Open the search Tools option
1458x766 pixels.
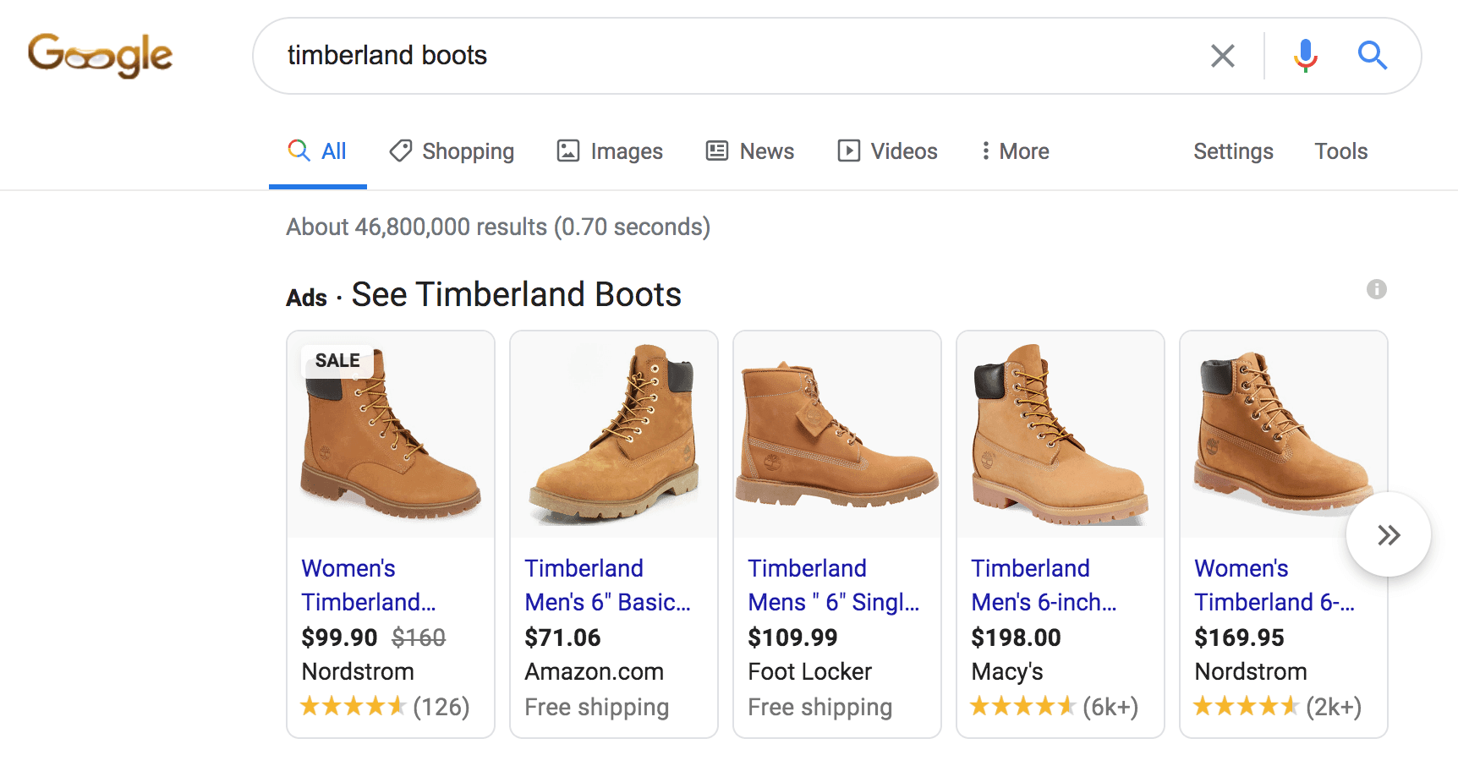pyautogui.click(x=1340, y=151)
